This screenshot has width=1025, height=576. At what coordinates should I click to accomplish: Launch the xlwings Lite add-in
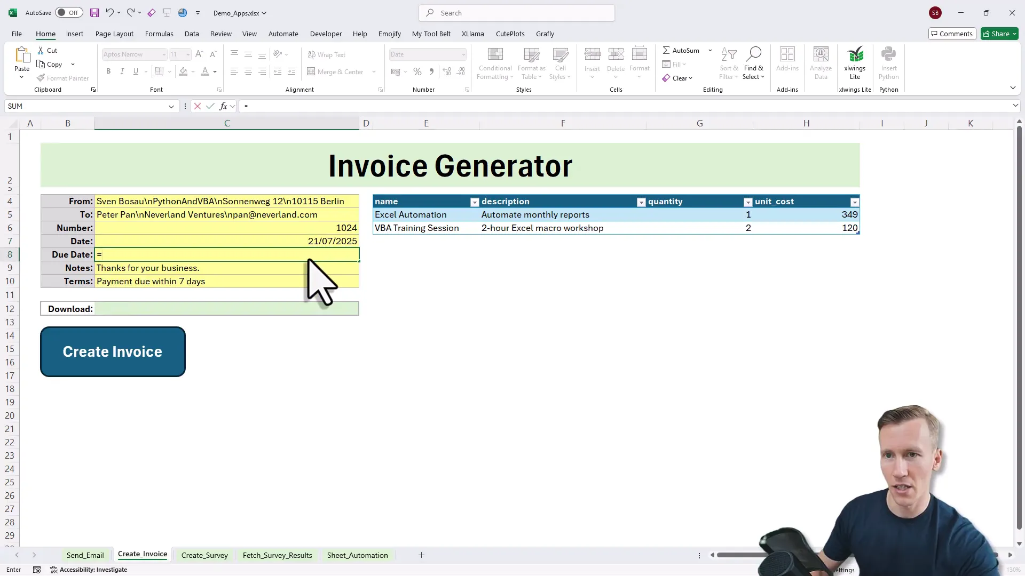[855, 62]
